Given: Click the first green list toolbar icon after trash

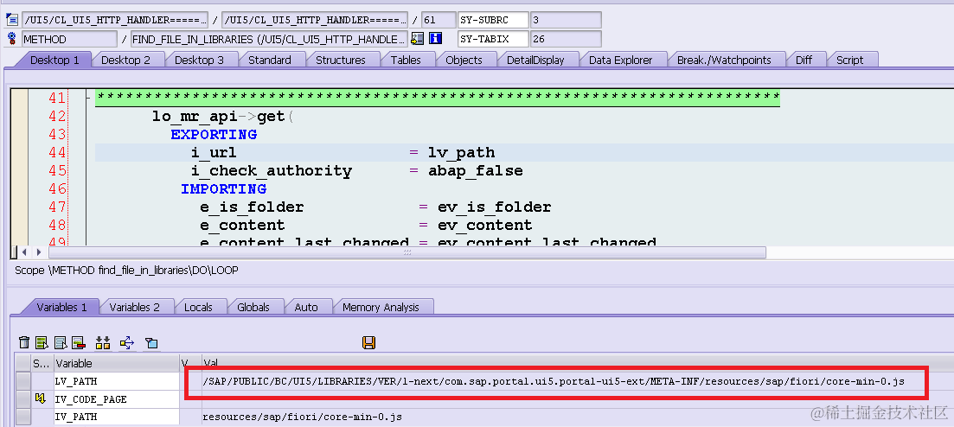Looking at the screenshot, I should [42, 343].
